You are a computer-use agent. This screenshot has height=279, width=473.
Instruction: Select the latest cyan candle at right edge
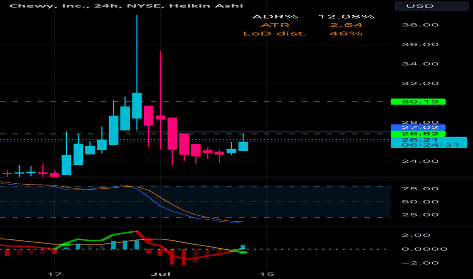243,146
